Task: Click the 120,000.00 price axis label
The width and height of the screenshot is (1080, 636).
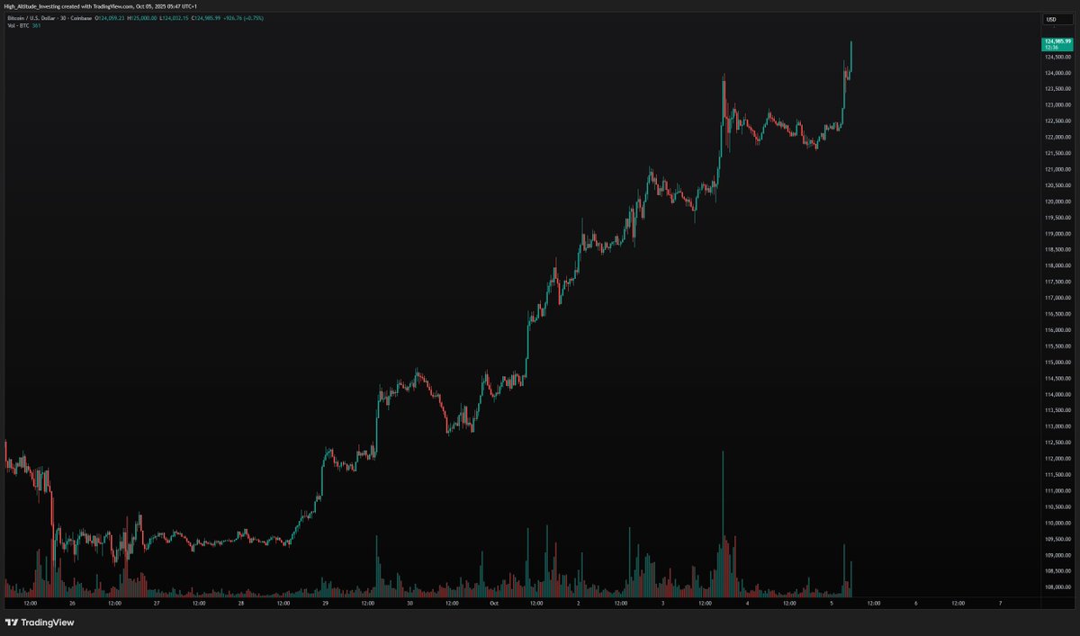Action: (1057, 202)
